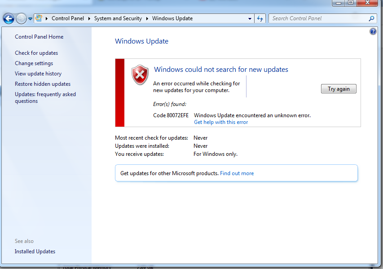Image resolution: width=383 pixels, height=269 pixels.
Task: Click the Control Panel icon in address bar
Action: pos(39,18)
